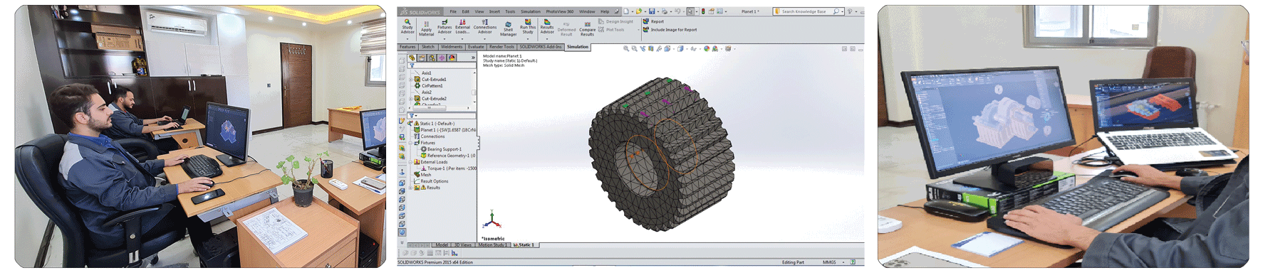Screen dimensions: 1263x280
Task: Open the Tools menu
Action: tap(510, 11)
